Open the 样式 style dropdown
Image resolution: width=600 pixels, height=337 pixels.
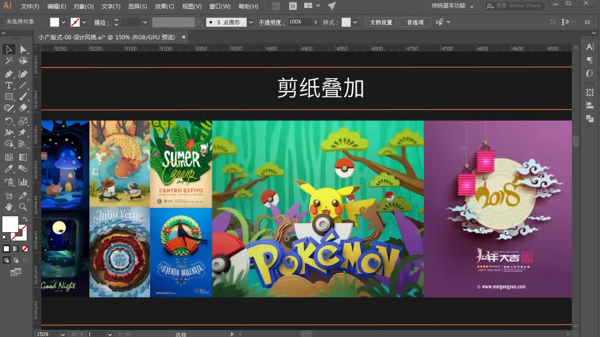pos(355,22)
